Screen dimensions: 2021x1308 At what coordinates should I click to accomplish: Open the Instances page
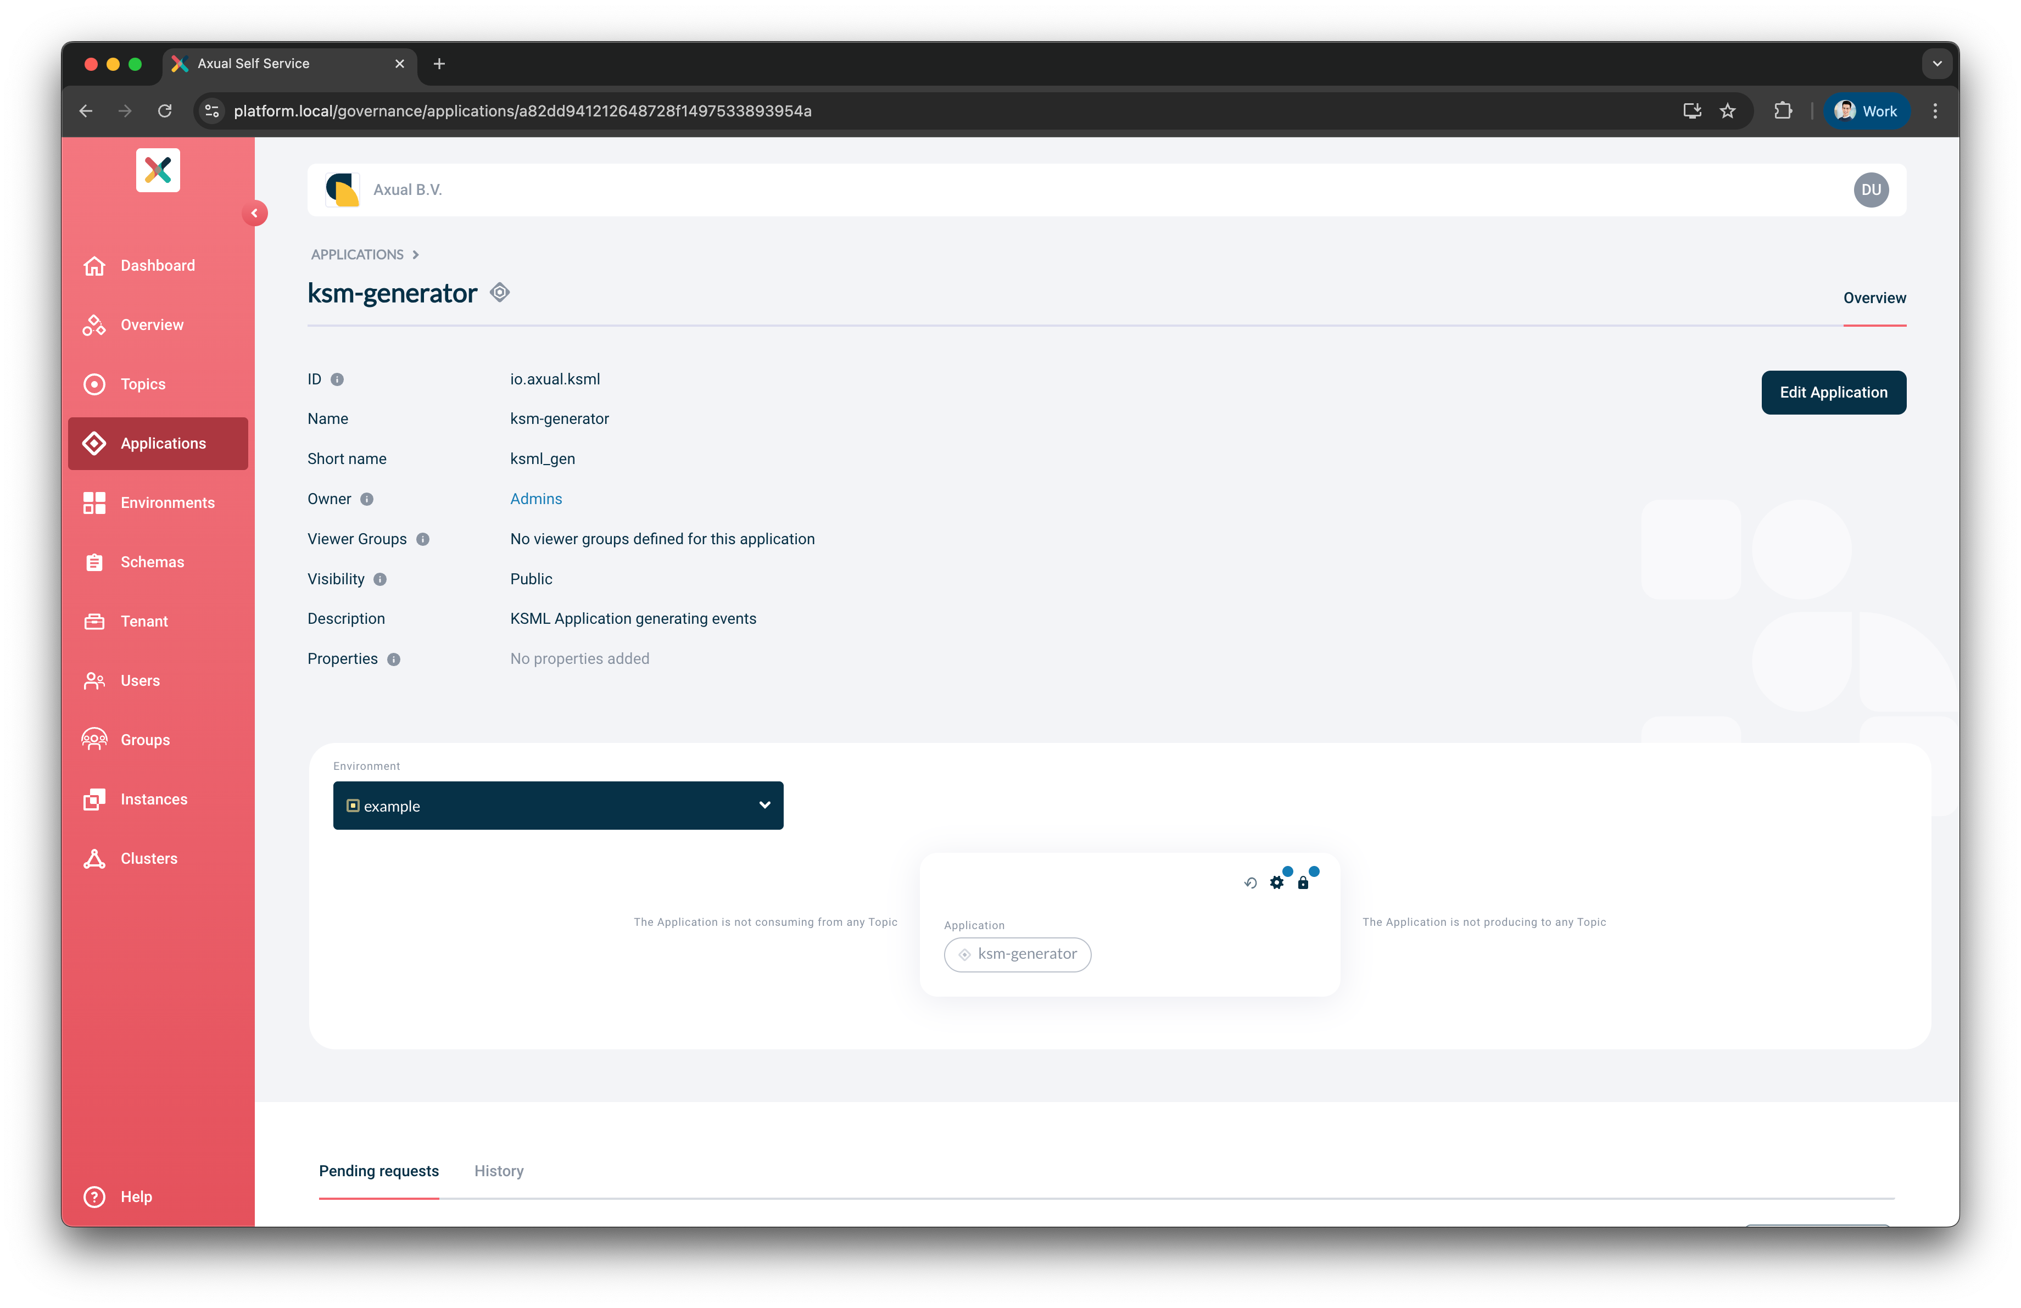[154, 799]
